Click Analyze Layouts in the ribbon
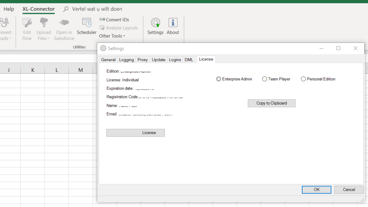The image size is (368, 207). point(119,28)
